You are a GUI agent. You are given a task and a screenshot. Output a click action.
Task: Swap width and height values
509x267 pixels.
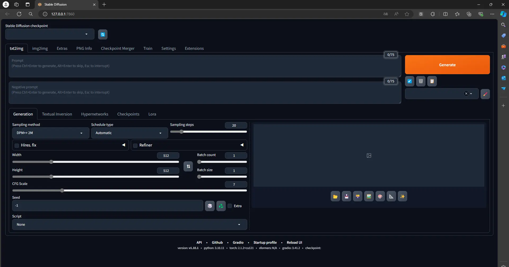(188, 166)
